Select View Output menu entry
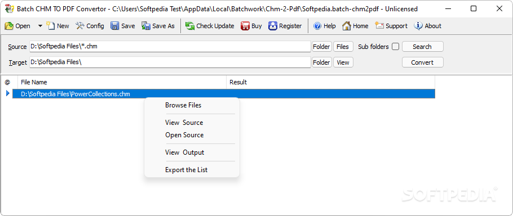 [x=192, y=152]
